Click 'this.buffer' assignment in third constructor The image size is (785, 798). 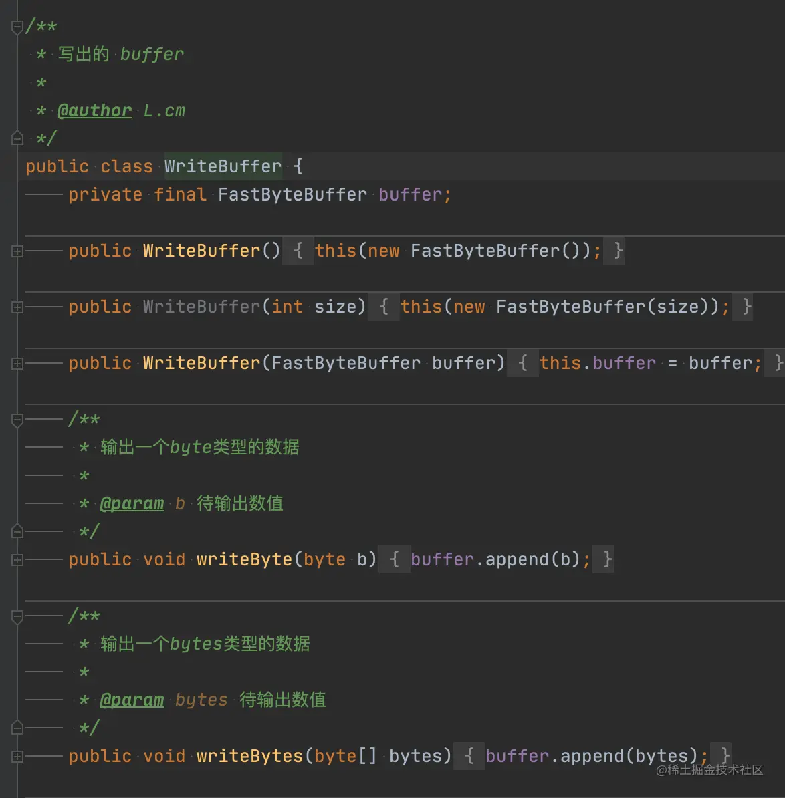coord(598,363)
